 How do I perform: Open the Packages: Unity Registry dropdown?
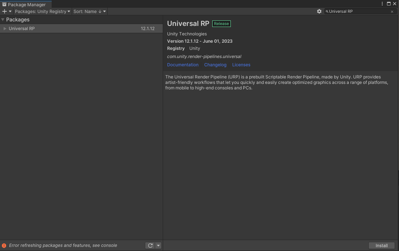click(x=43, y=11)
